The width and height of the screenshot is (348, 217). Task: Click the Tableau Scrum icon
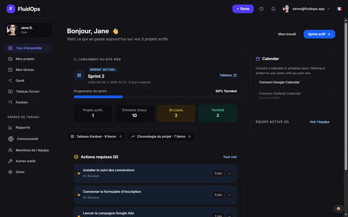[10, 92]
